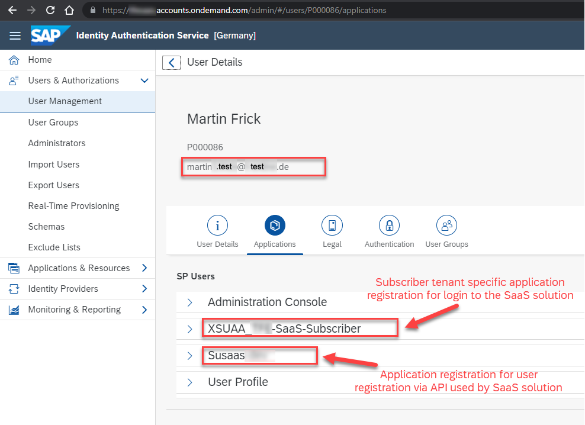Switch to the User Groups tab label

coord(446,244)
